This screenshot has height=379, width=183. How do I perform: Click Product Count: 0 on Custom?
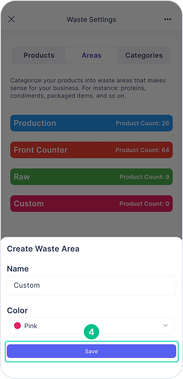pos(144,203)
